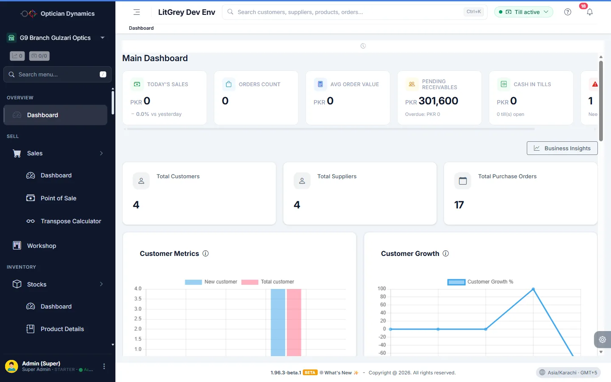Click the clock icon above Main Dashboard
The width and height of the screenshot is (611, 382).
[x=363, y=46]
